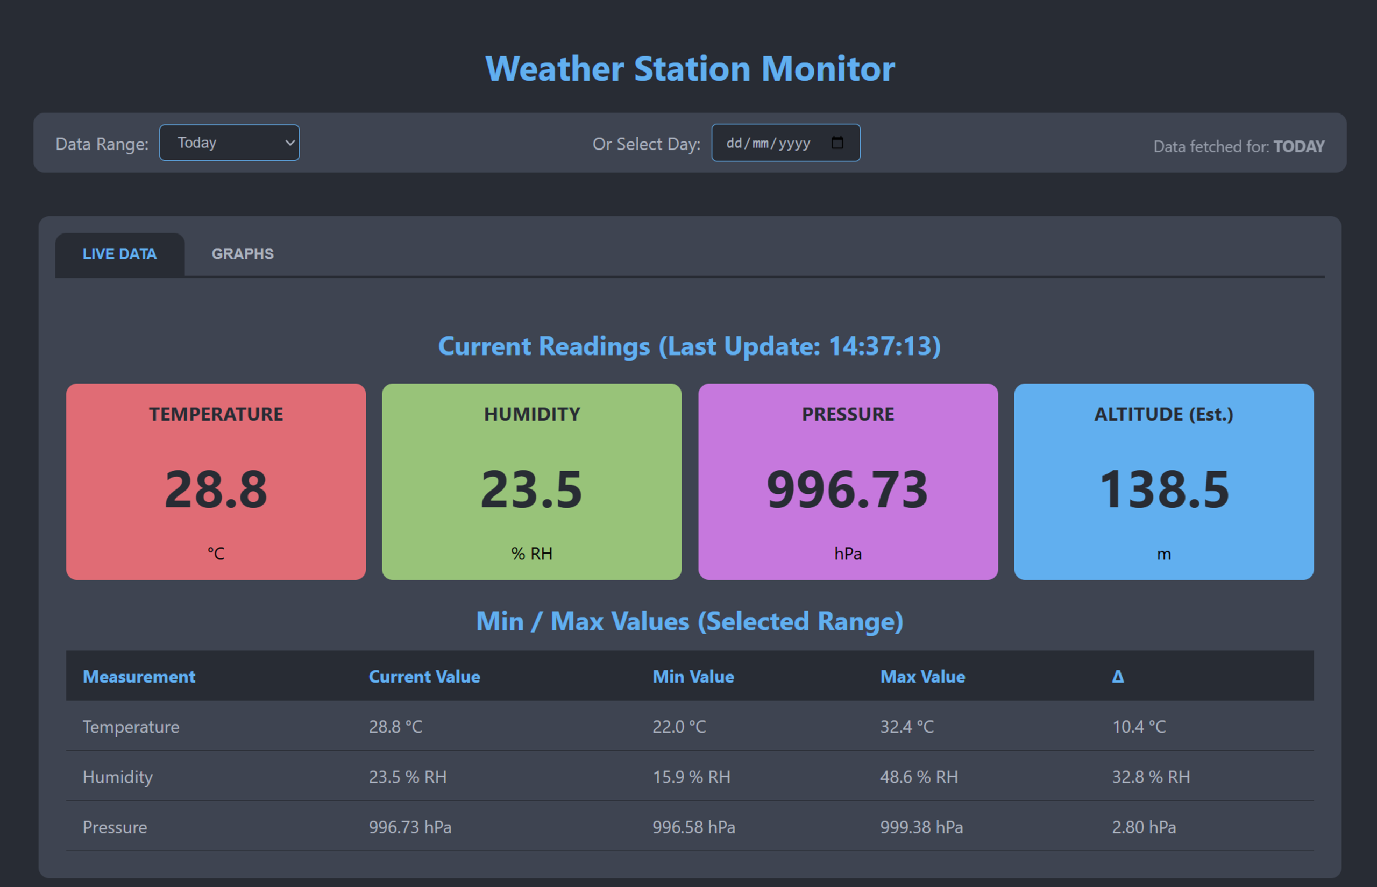Click the dd/mm/yyyy date input field

[x=768, y=143]
